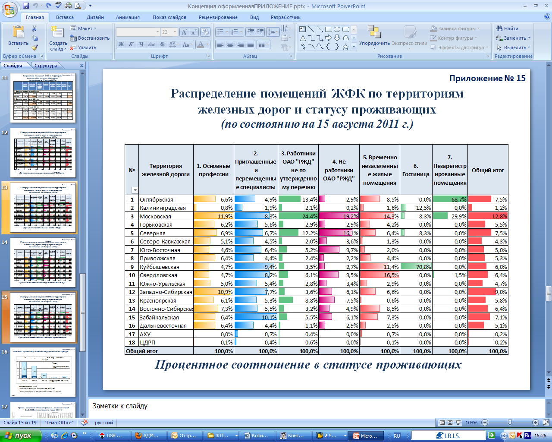Select slide 12 thumbnail
Viewport: 552px width, 442px height.
click(x=43, y=153)
